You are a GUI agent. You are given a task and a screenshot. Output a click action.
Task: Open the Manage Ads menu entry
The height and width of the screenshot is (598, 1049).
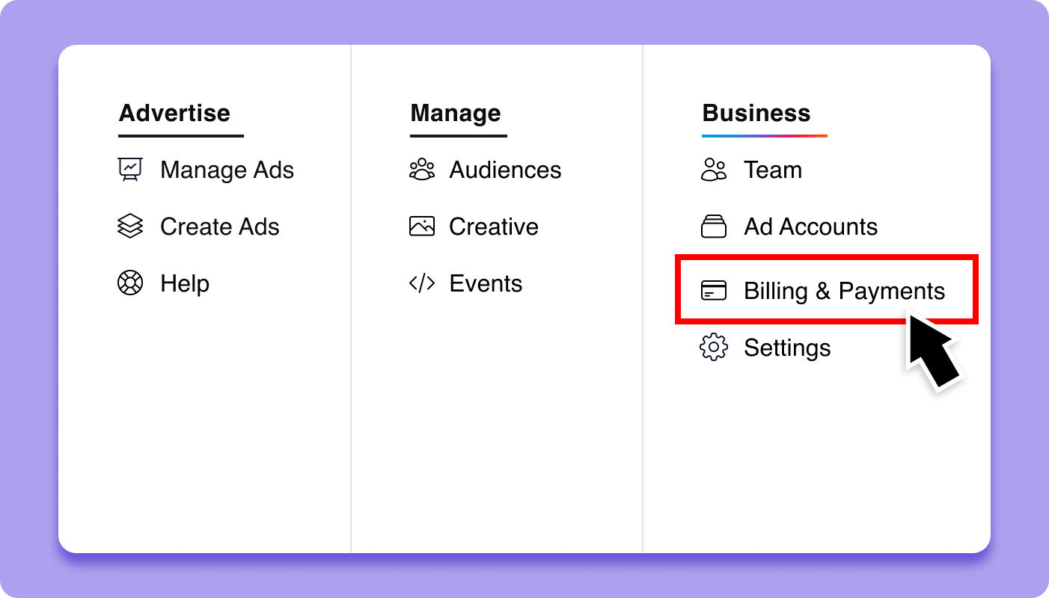(227, 170)
